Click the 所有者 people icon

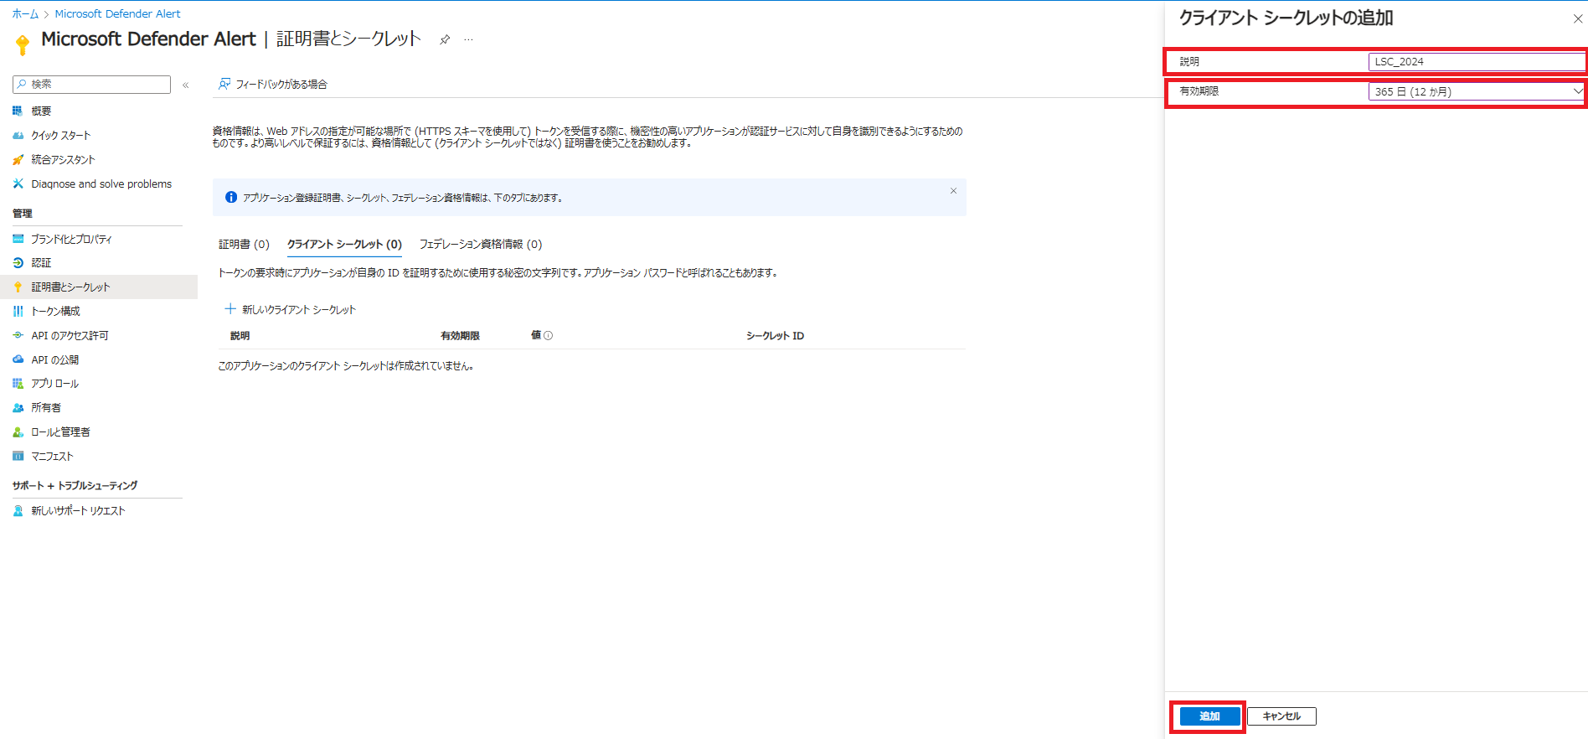tap(18, 407)
